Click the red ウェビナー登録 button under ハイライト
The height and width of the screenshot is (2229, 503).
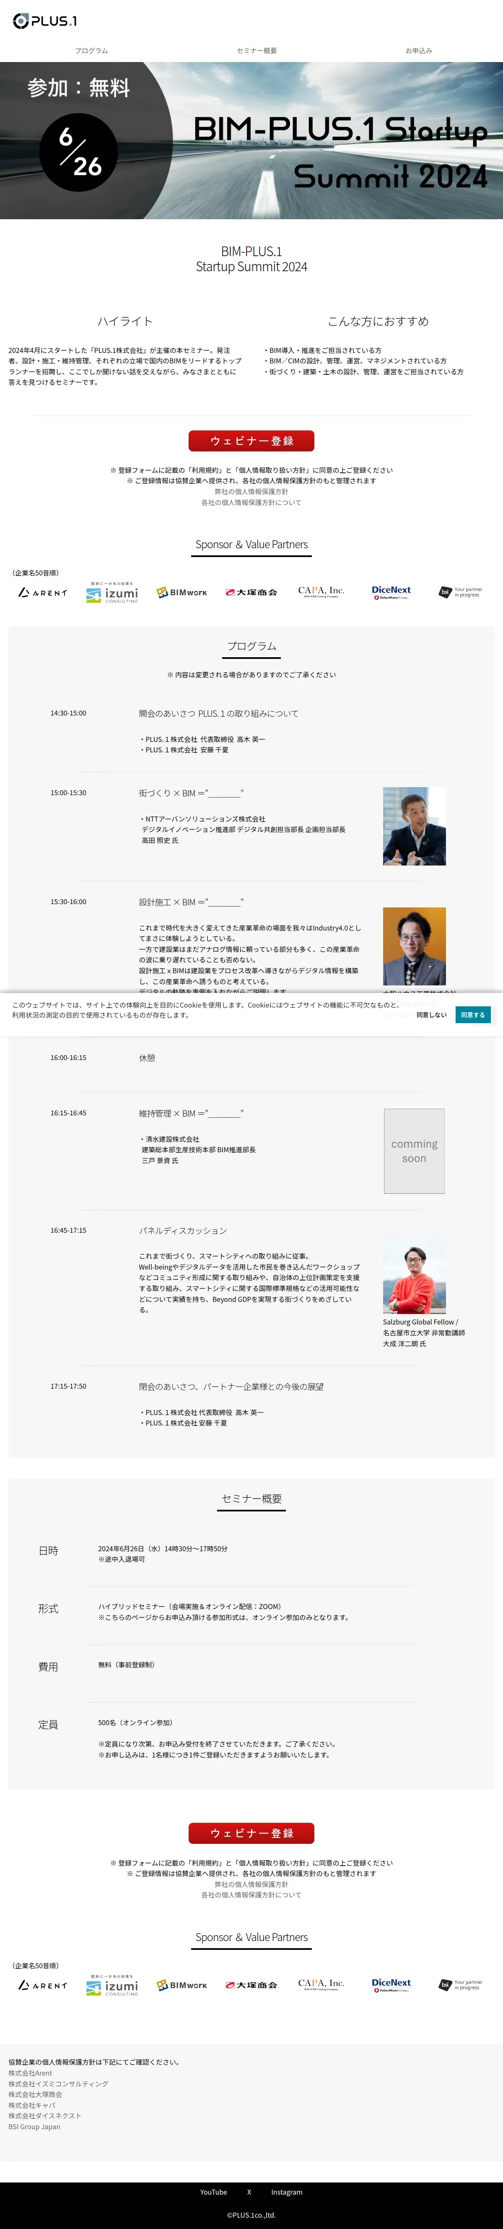(x=251, y=441)
